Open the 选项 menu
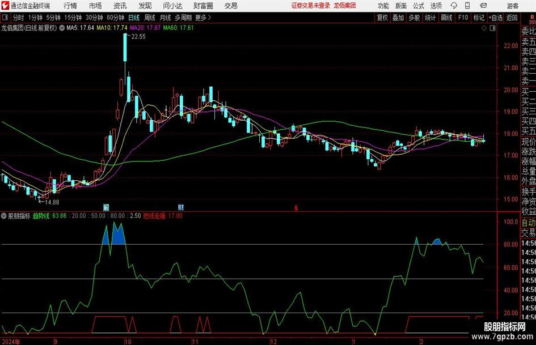 (x=436, y=6)
